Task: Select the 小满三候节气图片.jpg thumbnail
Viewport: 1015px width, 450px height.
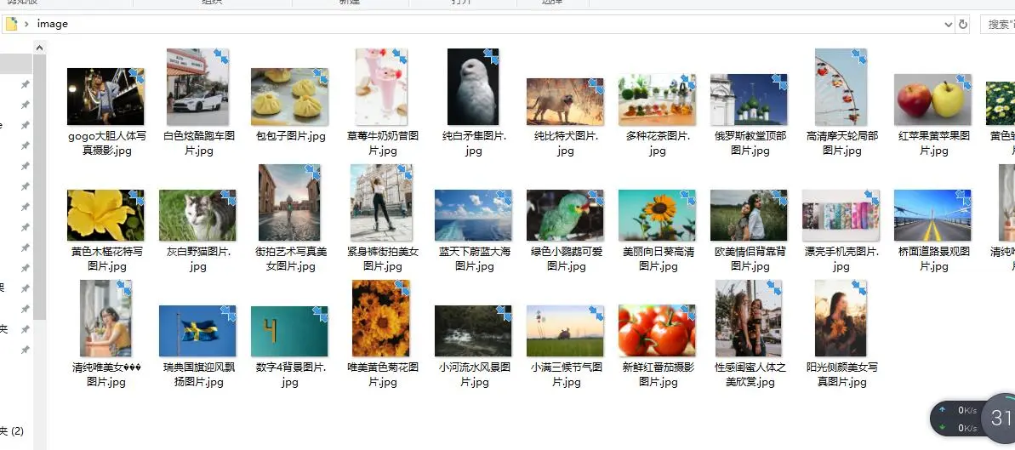Action: pyautogui.click(x=565, y=331)
